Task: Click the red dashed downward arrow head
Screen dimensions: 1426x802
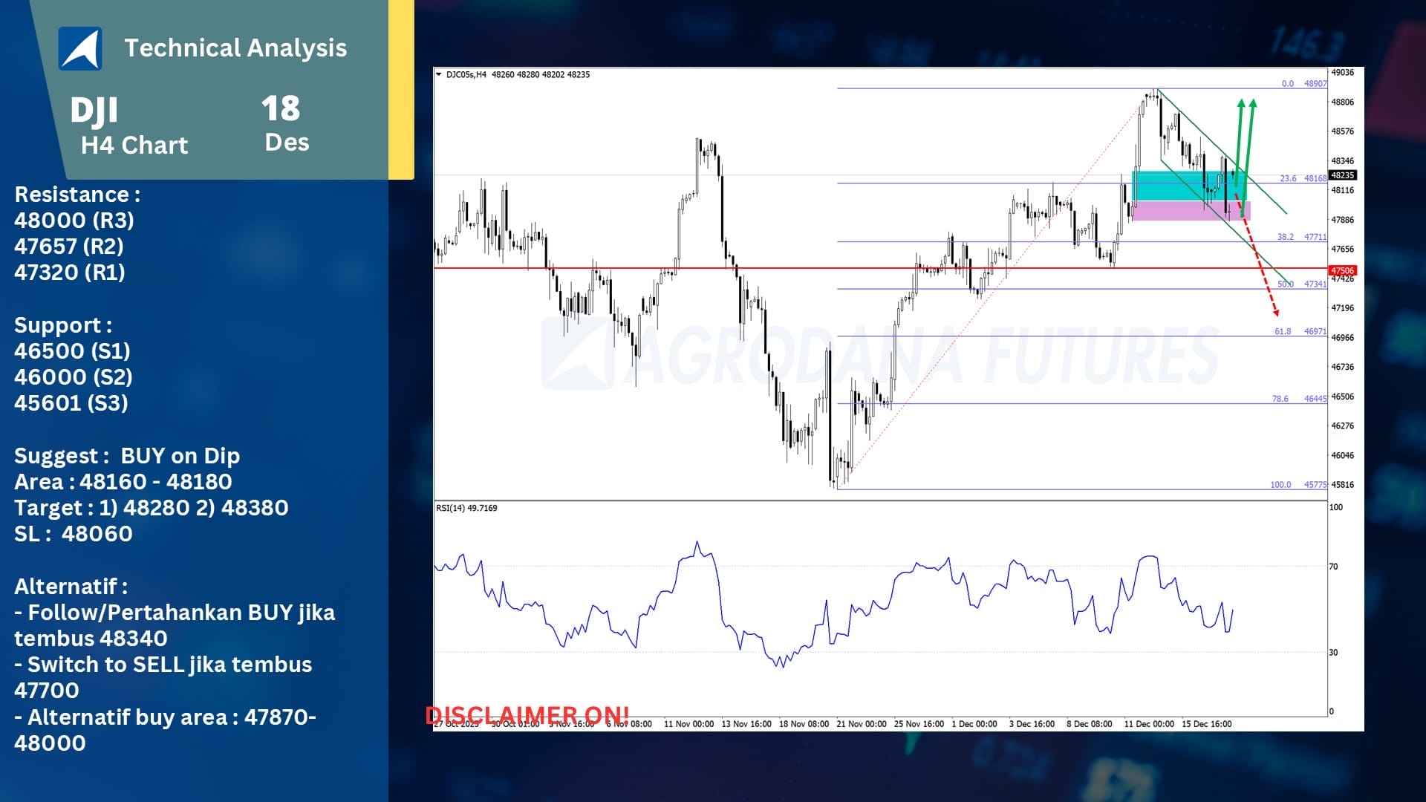Action: tap(1275, 313)
